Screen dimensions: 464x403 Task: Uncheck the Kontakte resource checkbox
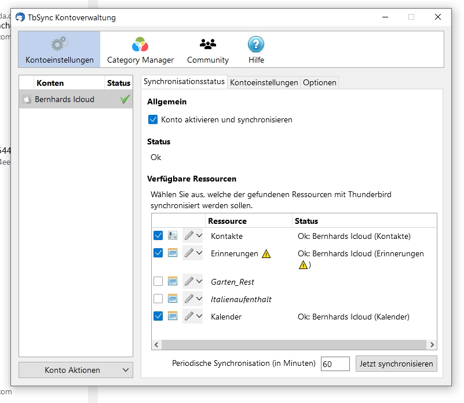(158, 235)
